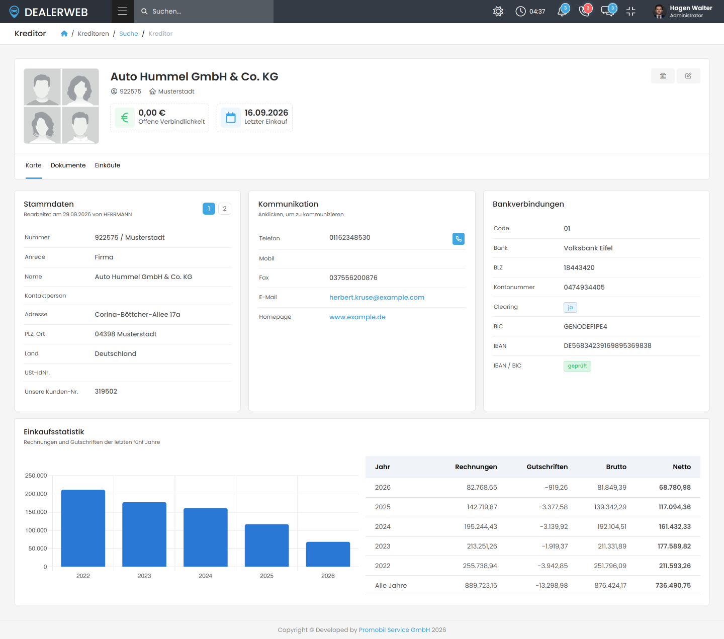The height and width of the screenshot is (639, 724).
Task: Click the Rechnungen column header
Action: coord(476,467)
